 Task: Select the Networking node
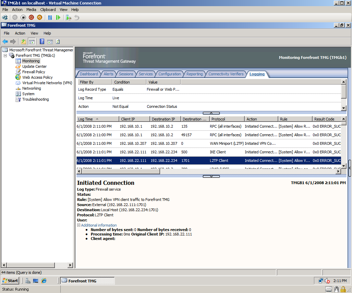[32, 88]
